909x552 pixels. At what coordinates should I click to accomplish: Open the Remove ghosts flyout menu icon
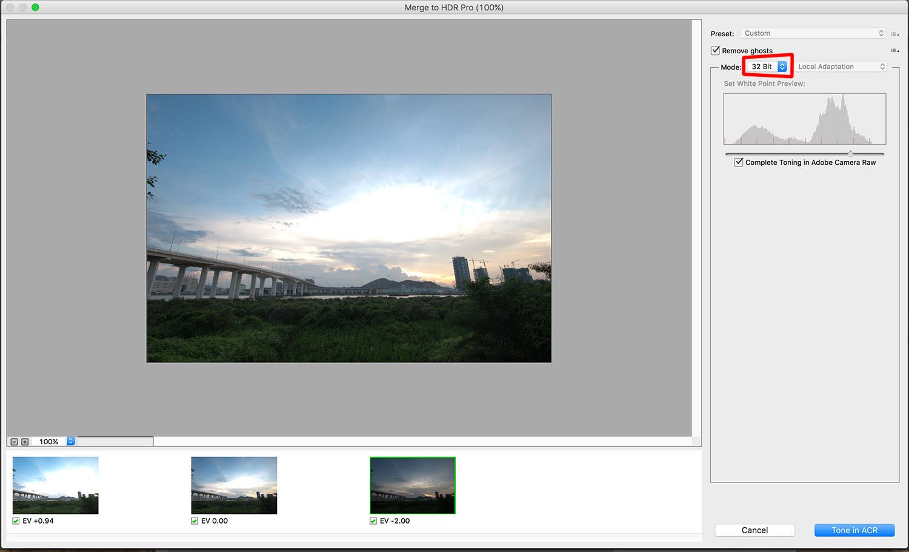(896, 50)
